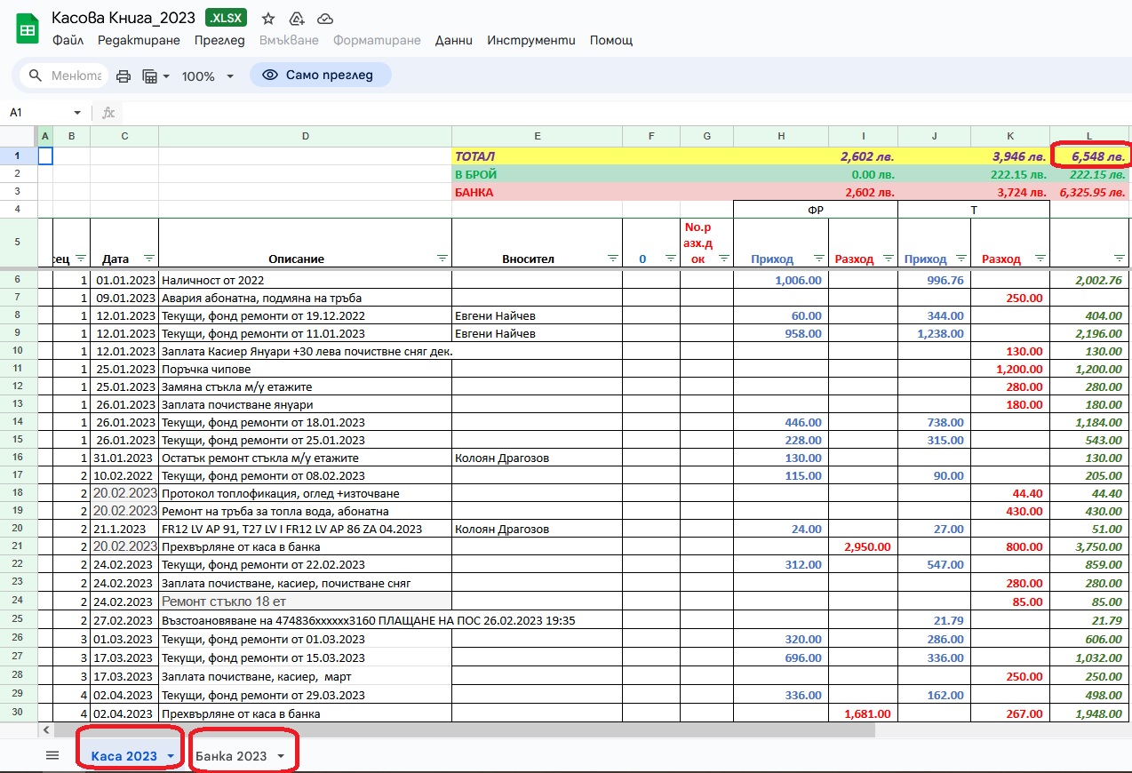Click the greyed-out Форматиране menu
This screenshot has height=773, width=1132.
click(377, 40)
